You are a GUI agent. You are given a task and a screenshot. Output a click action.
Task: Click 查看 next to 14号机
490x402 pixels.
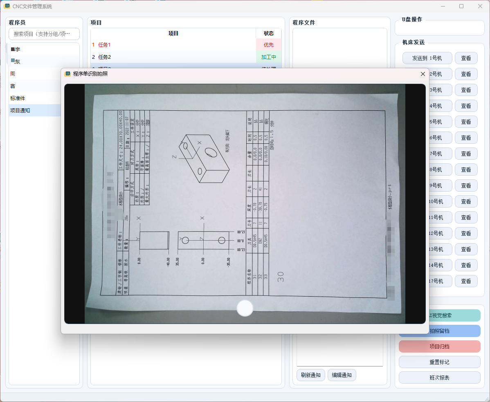(466, 265)
